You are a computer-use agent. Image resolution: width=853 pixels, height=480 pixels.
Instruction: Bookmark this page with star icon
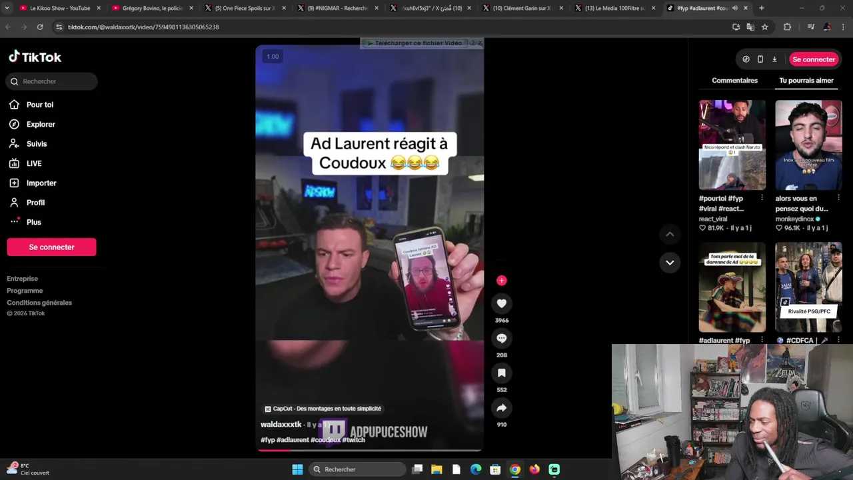coord(765,27)
